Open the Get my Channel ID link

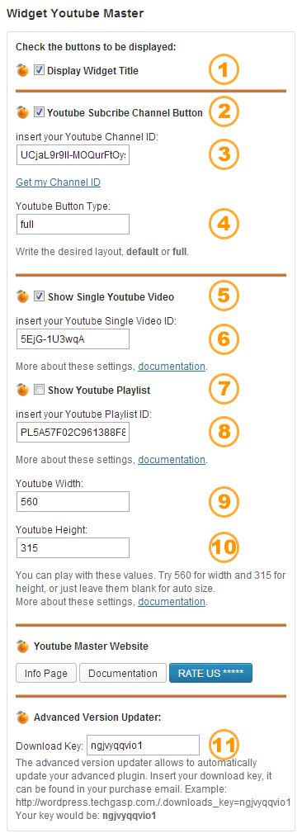coord(59,182)
